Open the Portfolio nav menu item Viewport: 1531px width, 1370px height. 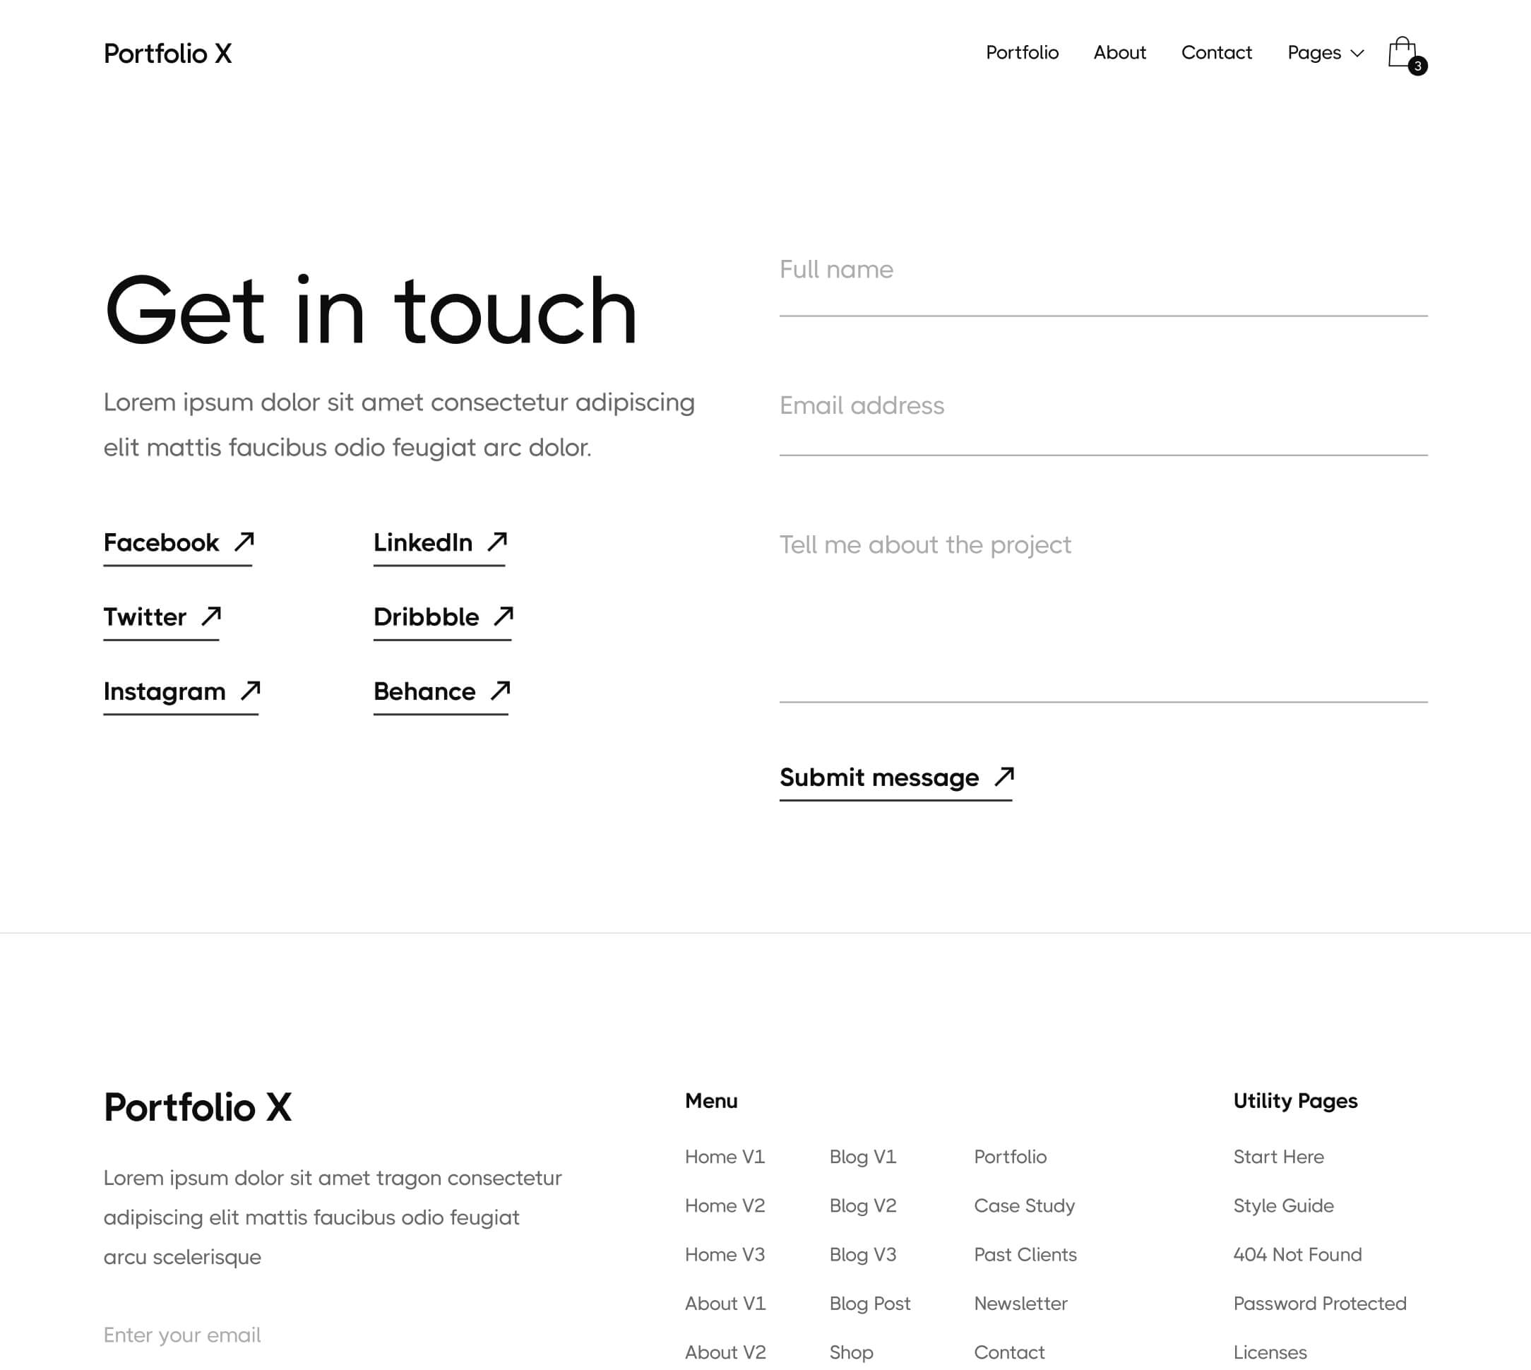point(1021,53)
